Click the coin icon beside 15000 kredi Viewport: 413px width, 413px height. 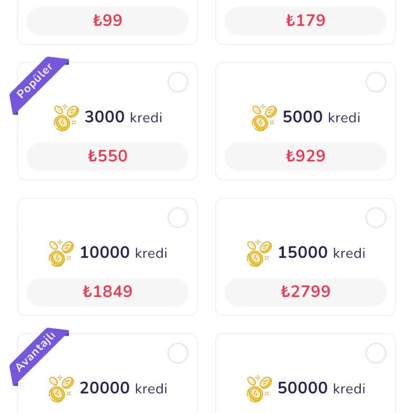pos(259,253)
